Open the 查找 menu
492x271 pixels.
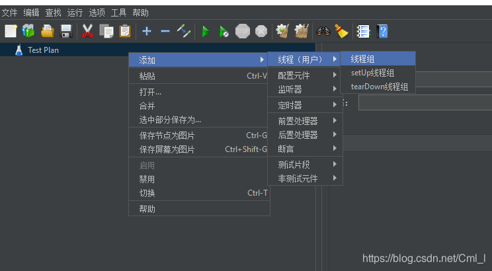point(53,13)
